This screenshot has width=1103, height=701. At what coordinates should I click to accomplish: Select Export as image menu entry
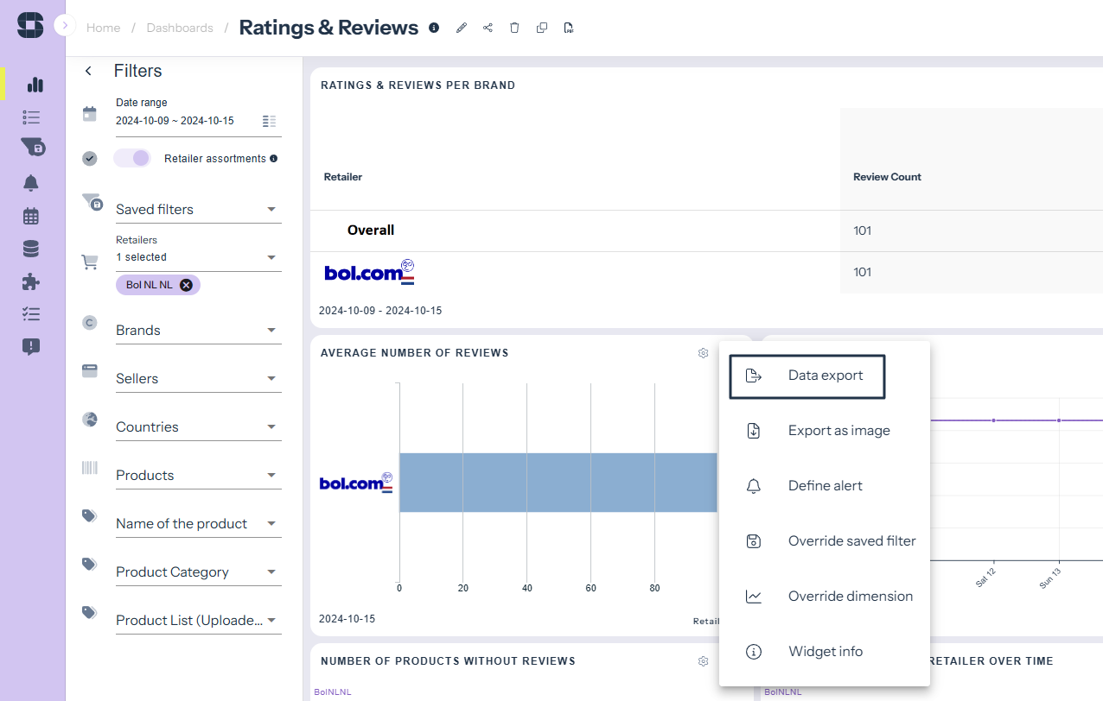838,431
